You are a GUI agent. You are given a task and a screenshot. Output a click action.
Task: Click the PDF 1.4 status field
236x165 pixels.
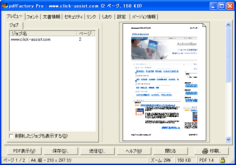pyautogui.click(x=208, y=160)
